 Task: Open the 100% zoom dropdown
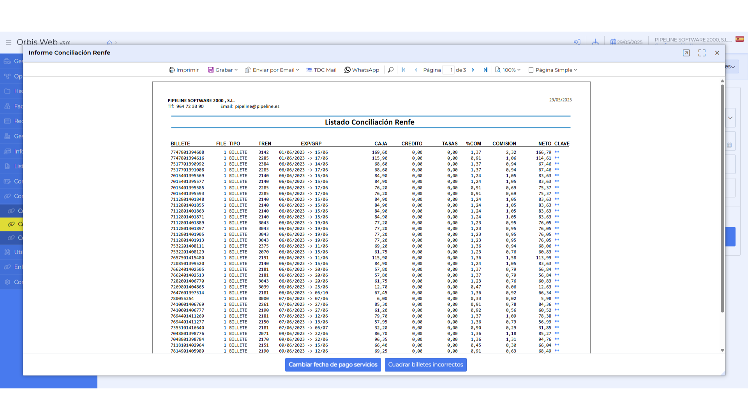click(508, 70)
